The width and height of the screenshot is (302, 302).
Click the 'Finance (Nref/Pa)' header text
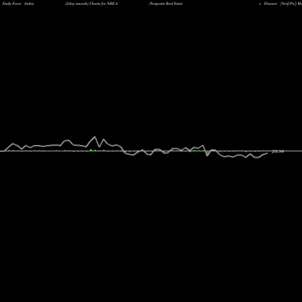point(280,4)
